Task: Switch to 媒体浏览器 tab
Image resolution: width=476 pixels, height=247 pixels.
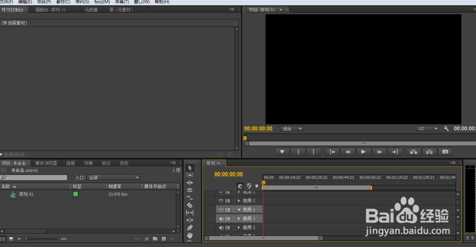Action: pyautogui.click(x=46, y=163)
